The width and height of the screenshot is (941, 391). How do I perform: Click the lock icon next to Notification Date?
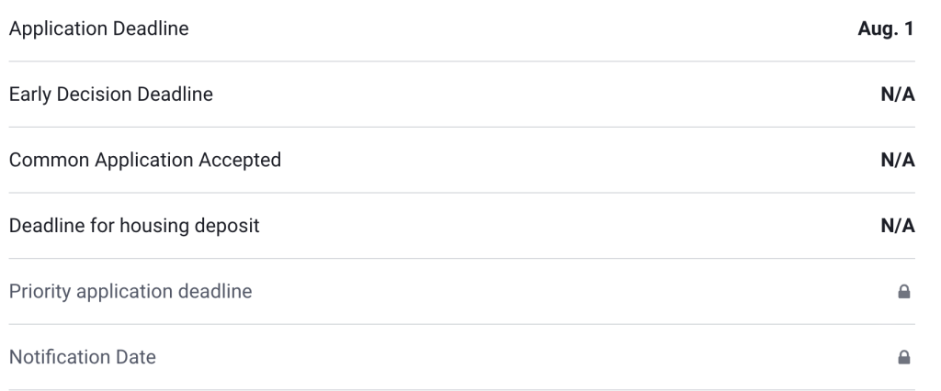tap(903, 357)
